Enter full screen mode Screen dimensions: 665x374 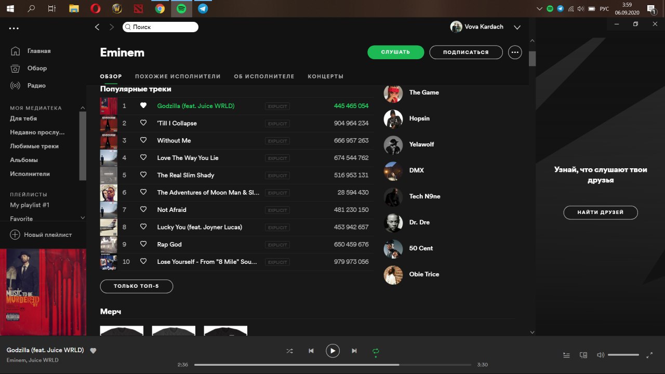click(x=649, y=355)
